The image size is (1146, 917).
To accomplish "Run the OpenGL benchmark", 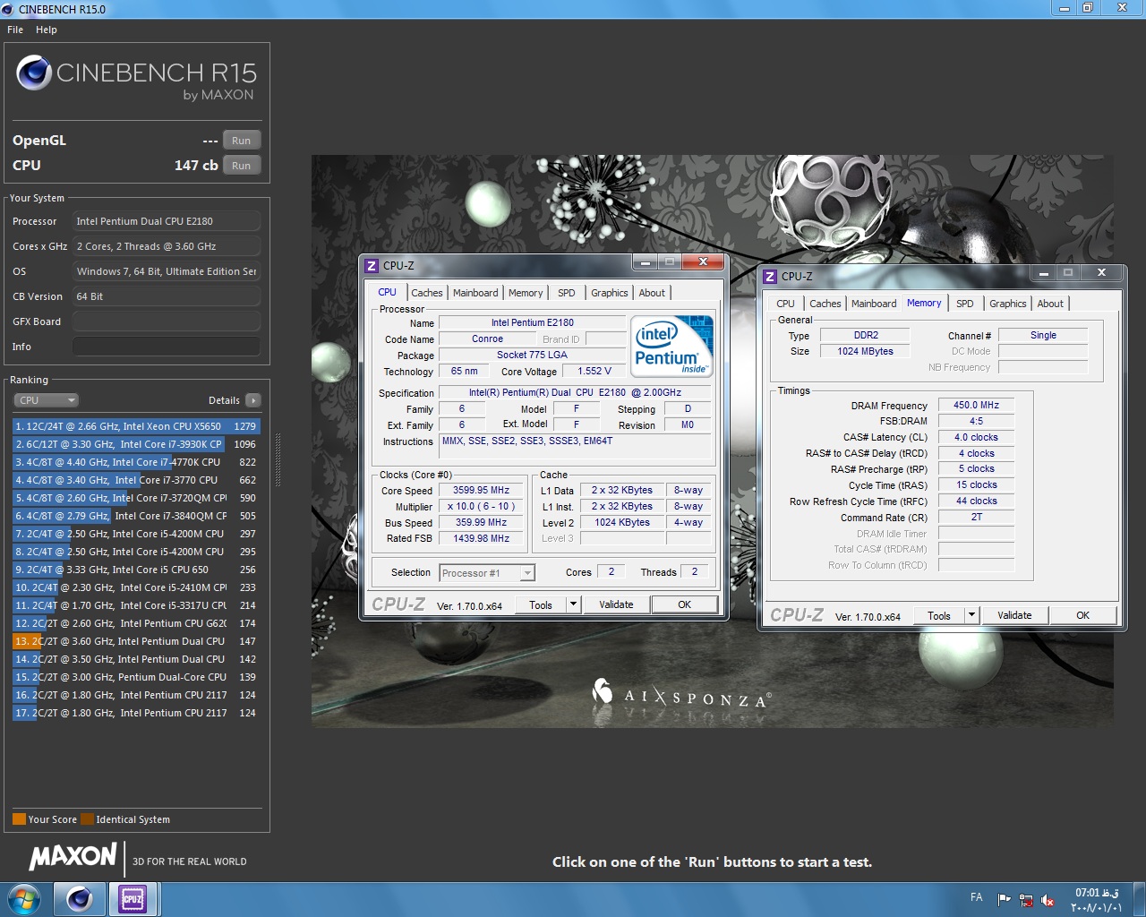I will coord(242,141).
